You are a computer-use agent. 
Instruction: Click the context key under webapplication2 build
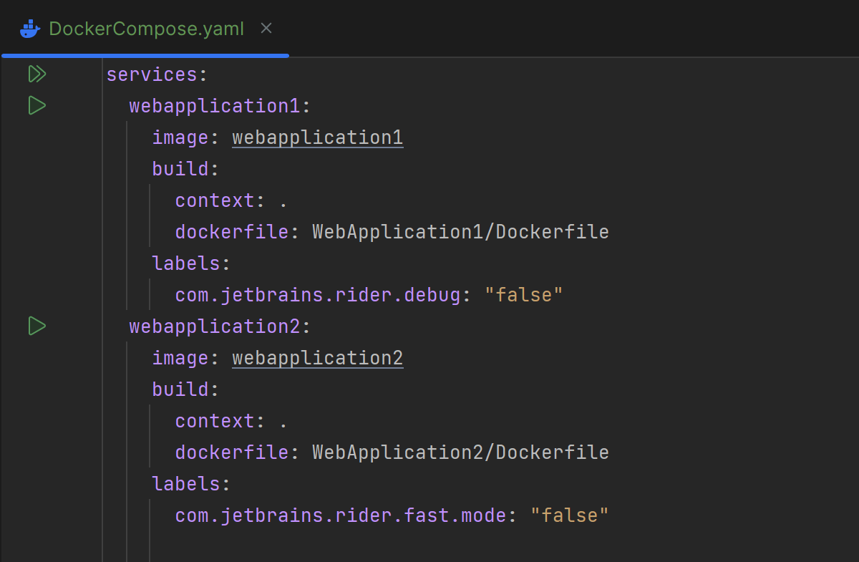pyautogui.click(x=214, y=421)
